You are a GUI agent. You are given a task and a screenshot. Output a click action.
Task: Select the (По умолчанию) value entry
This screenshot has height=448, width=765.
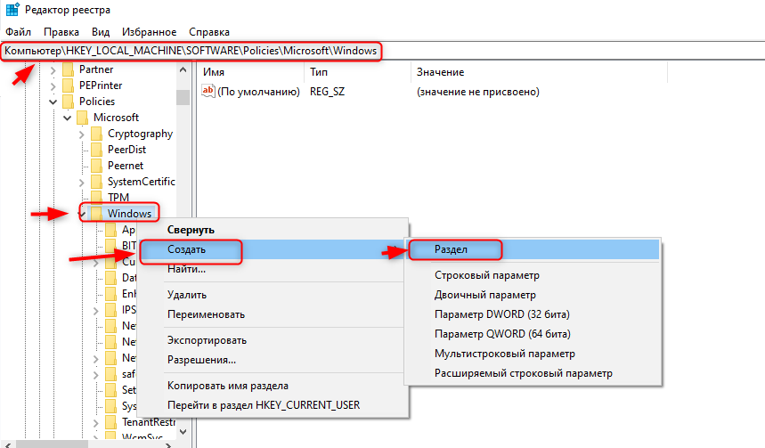click(258, 92)
